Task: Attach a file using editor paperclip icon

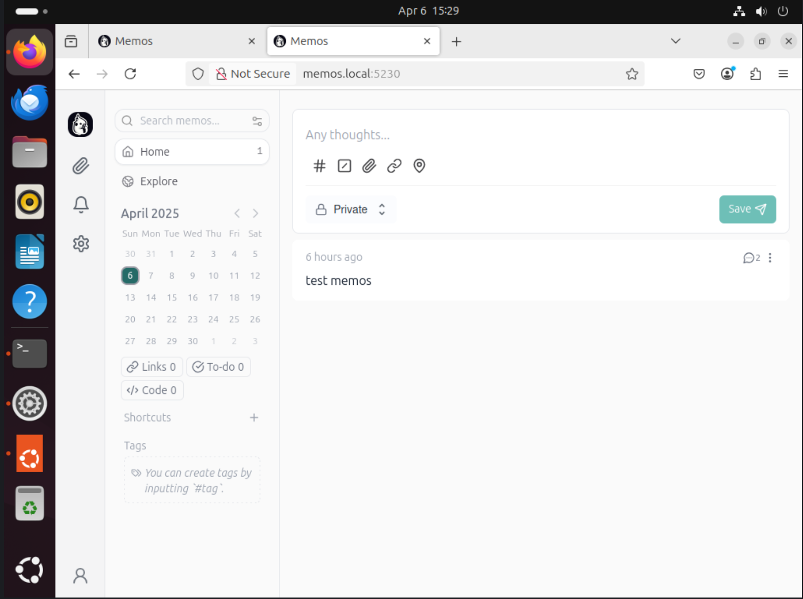Action: 369,165
